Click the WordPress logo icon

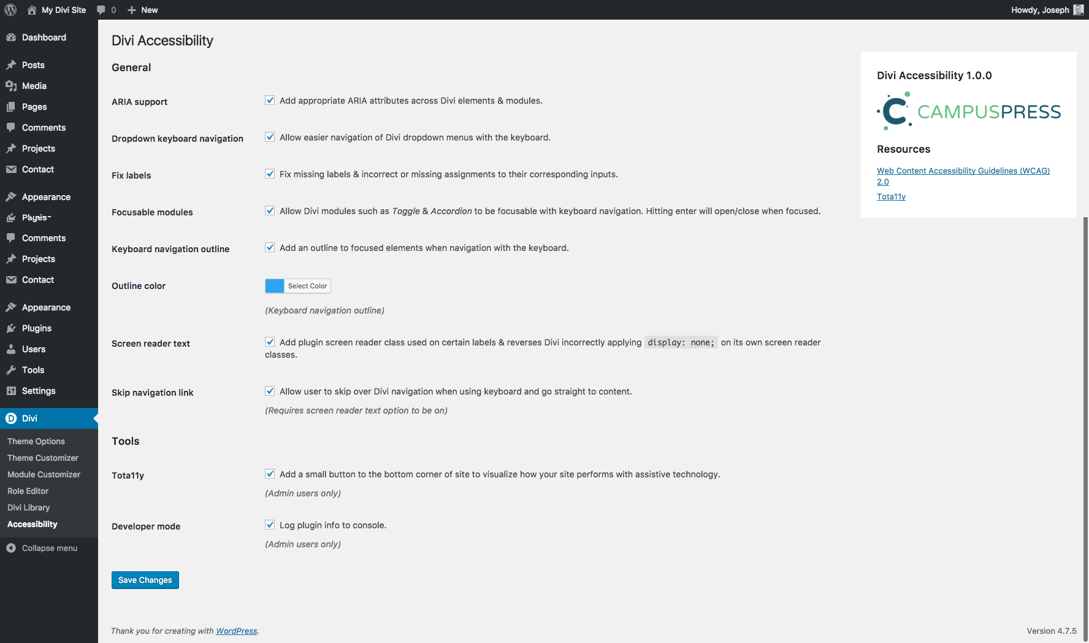tap(10, 10)
